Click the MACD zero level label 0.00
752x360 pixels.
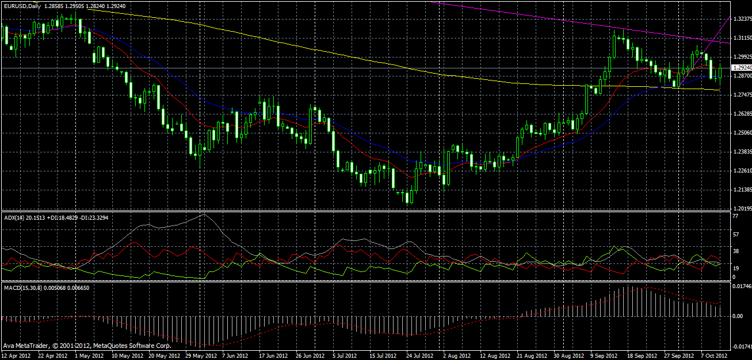[x=736, y=316]
